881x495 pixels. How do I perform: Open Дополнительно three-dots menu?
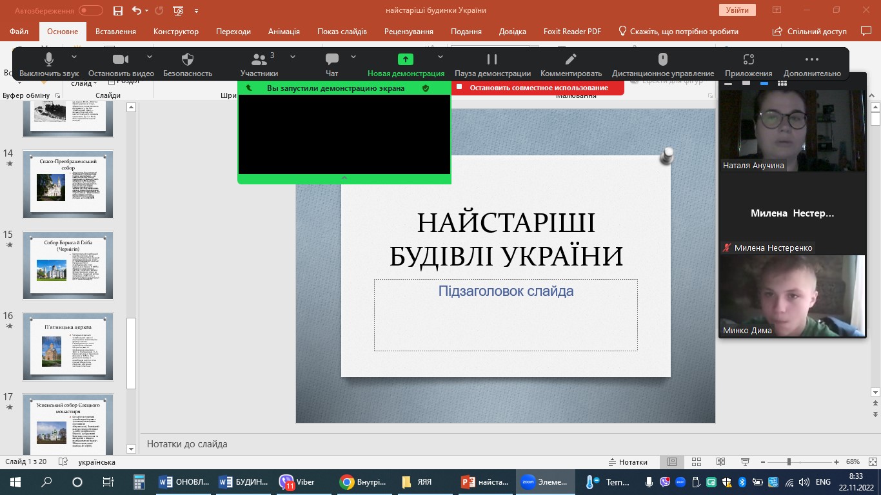tap(812, 60)
